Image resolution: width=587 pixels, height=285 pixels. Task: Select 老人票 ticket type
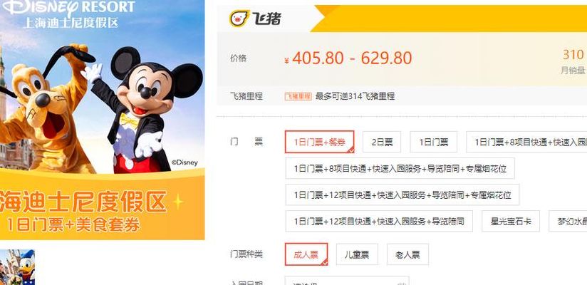[x=407, y=254]
